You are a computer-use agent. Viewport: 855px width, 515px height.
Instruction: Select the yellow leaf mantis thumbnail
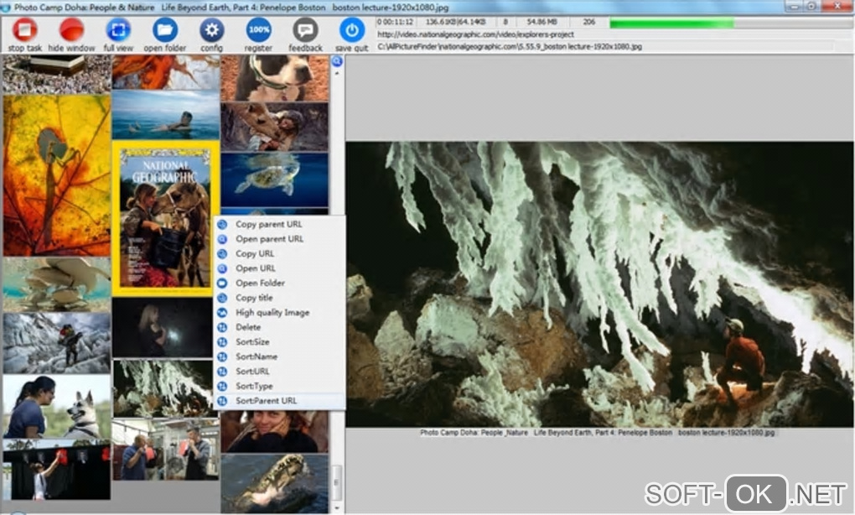(56, 174)
